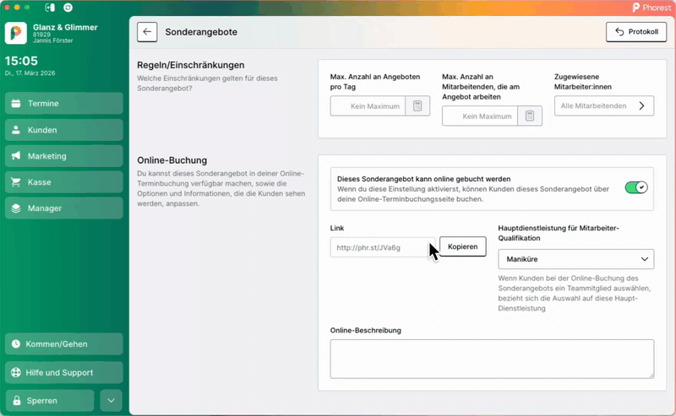The height and width of the screenshot is (416, 676).
Task: Open Kommen/Gehen time clock
Action: pyautogui.click(x=64, y=343)
